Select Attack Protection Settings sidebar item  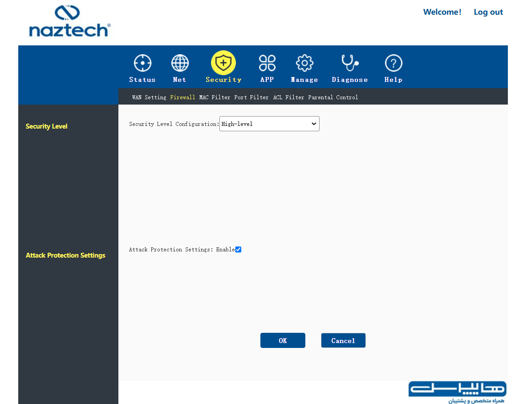click(65, 255)
